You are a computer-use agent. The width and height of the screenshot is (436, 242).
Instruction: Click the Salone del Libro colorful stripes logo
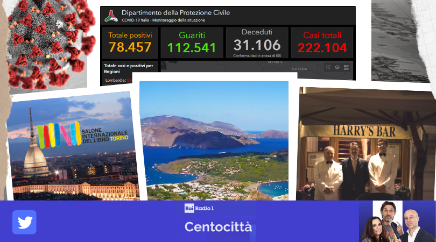[x=59, y=136]
